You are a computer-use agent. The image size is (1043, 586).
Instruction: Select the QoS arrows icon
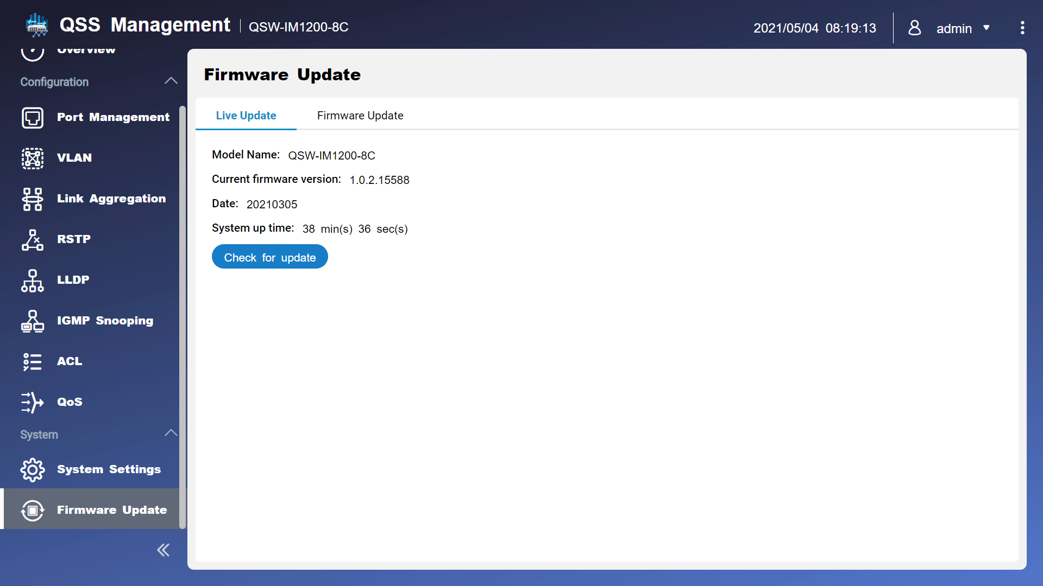click(33, 402)
